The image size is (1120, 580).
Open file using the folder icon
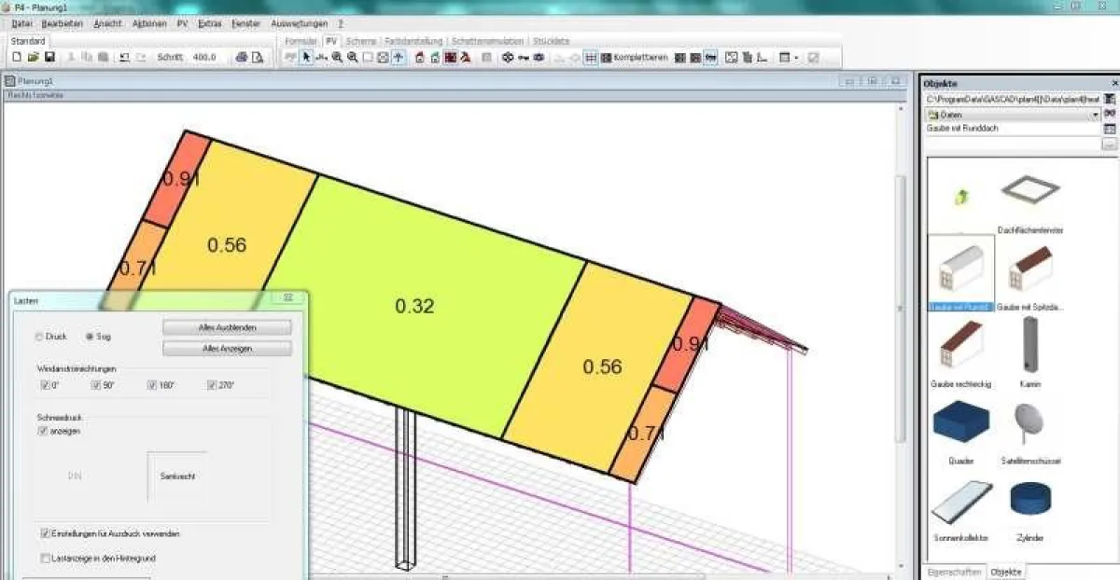pos(33,57)
